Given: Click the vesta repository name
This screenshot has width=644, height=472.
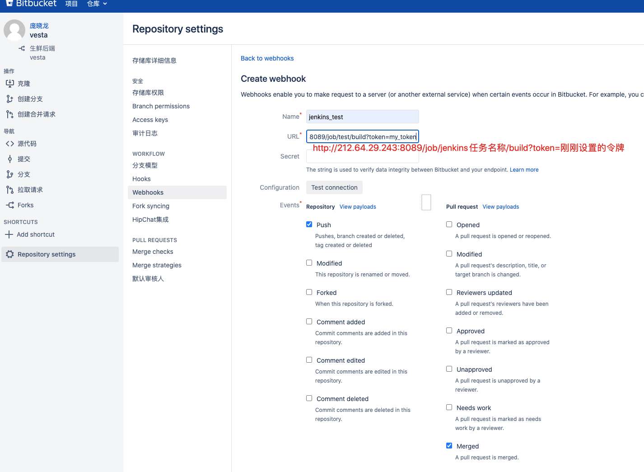Looking at the screenshot, I should click(39, 35).
